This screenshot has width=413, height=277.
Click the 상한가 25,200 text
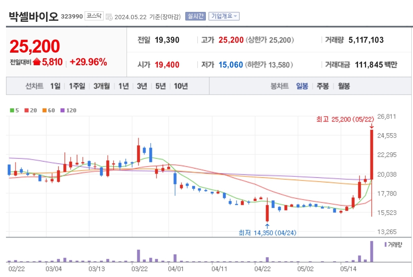pyautogui.click(x=270, y=40)
